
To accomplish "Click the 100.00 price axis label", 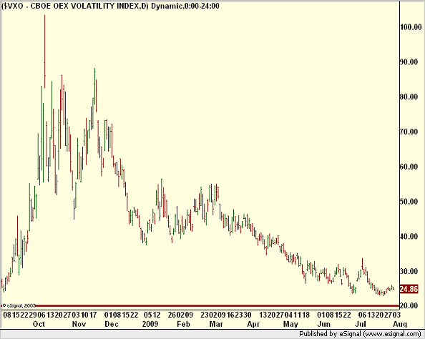I will tap(411, 27).
